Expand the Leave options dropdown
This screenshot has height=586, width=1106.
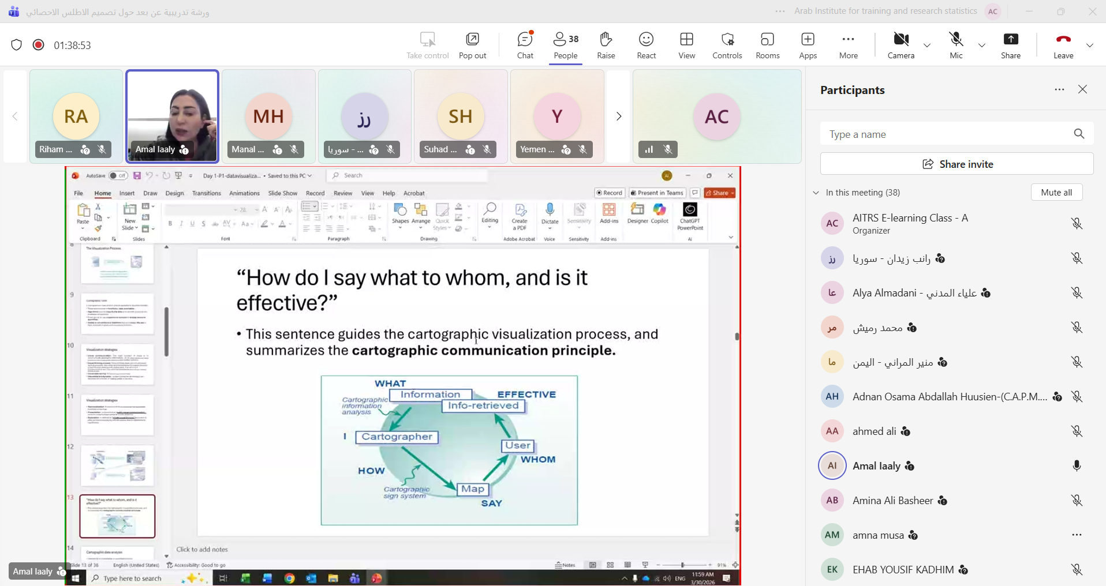(1089, 46)
